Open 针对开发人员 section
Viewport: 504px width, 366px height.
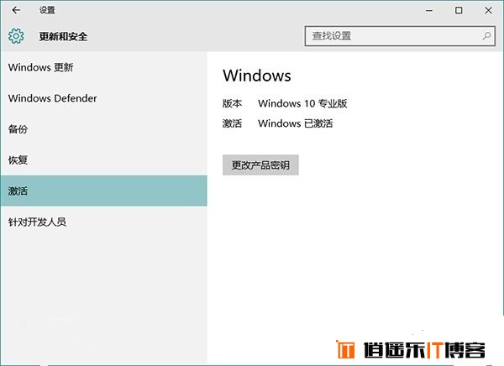click(x=103, y=222)
